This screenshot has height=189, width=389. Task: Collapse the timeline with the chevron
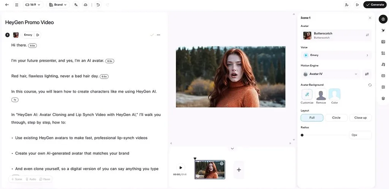click(232, 149)
